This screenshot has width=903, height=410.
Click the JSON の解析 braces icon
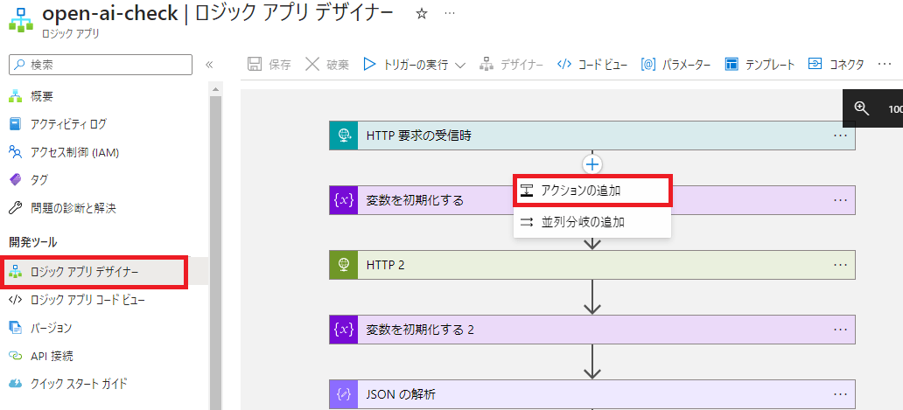(344, 394)
